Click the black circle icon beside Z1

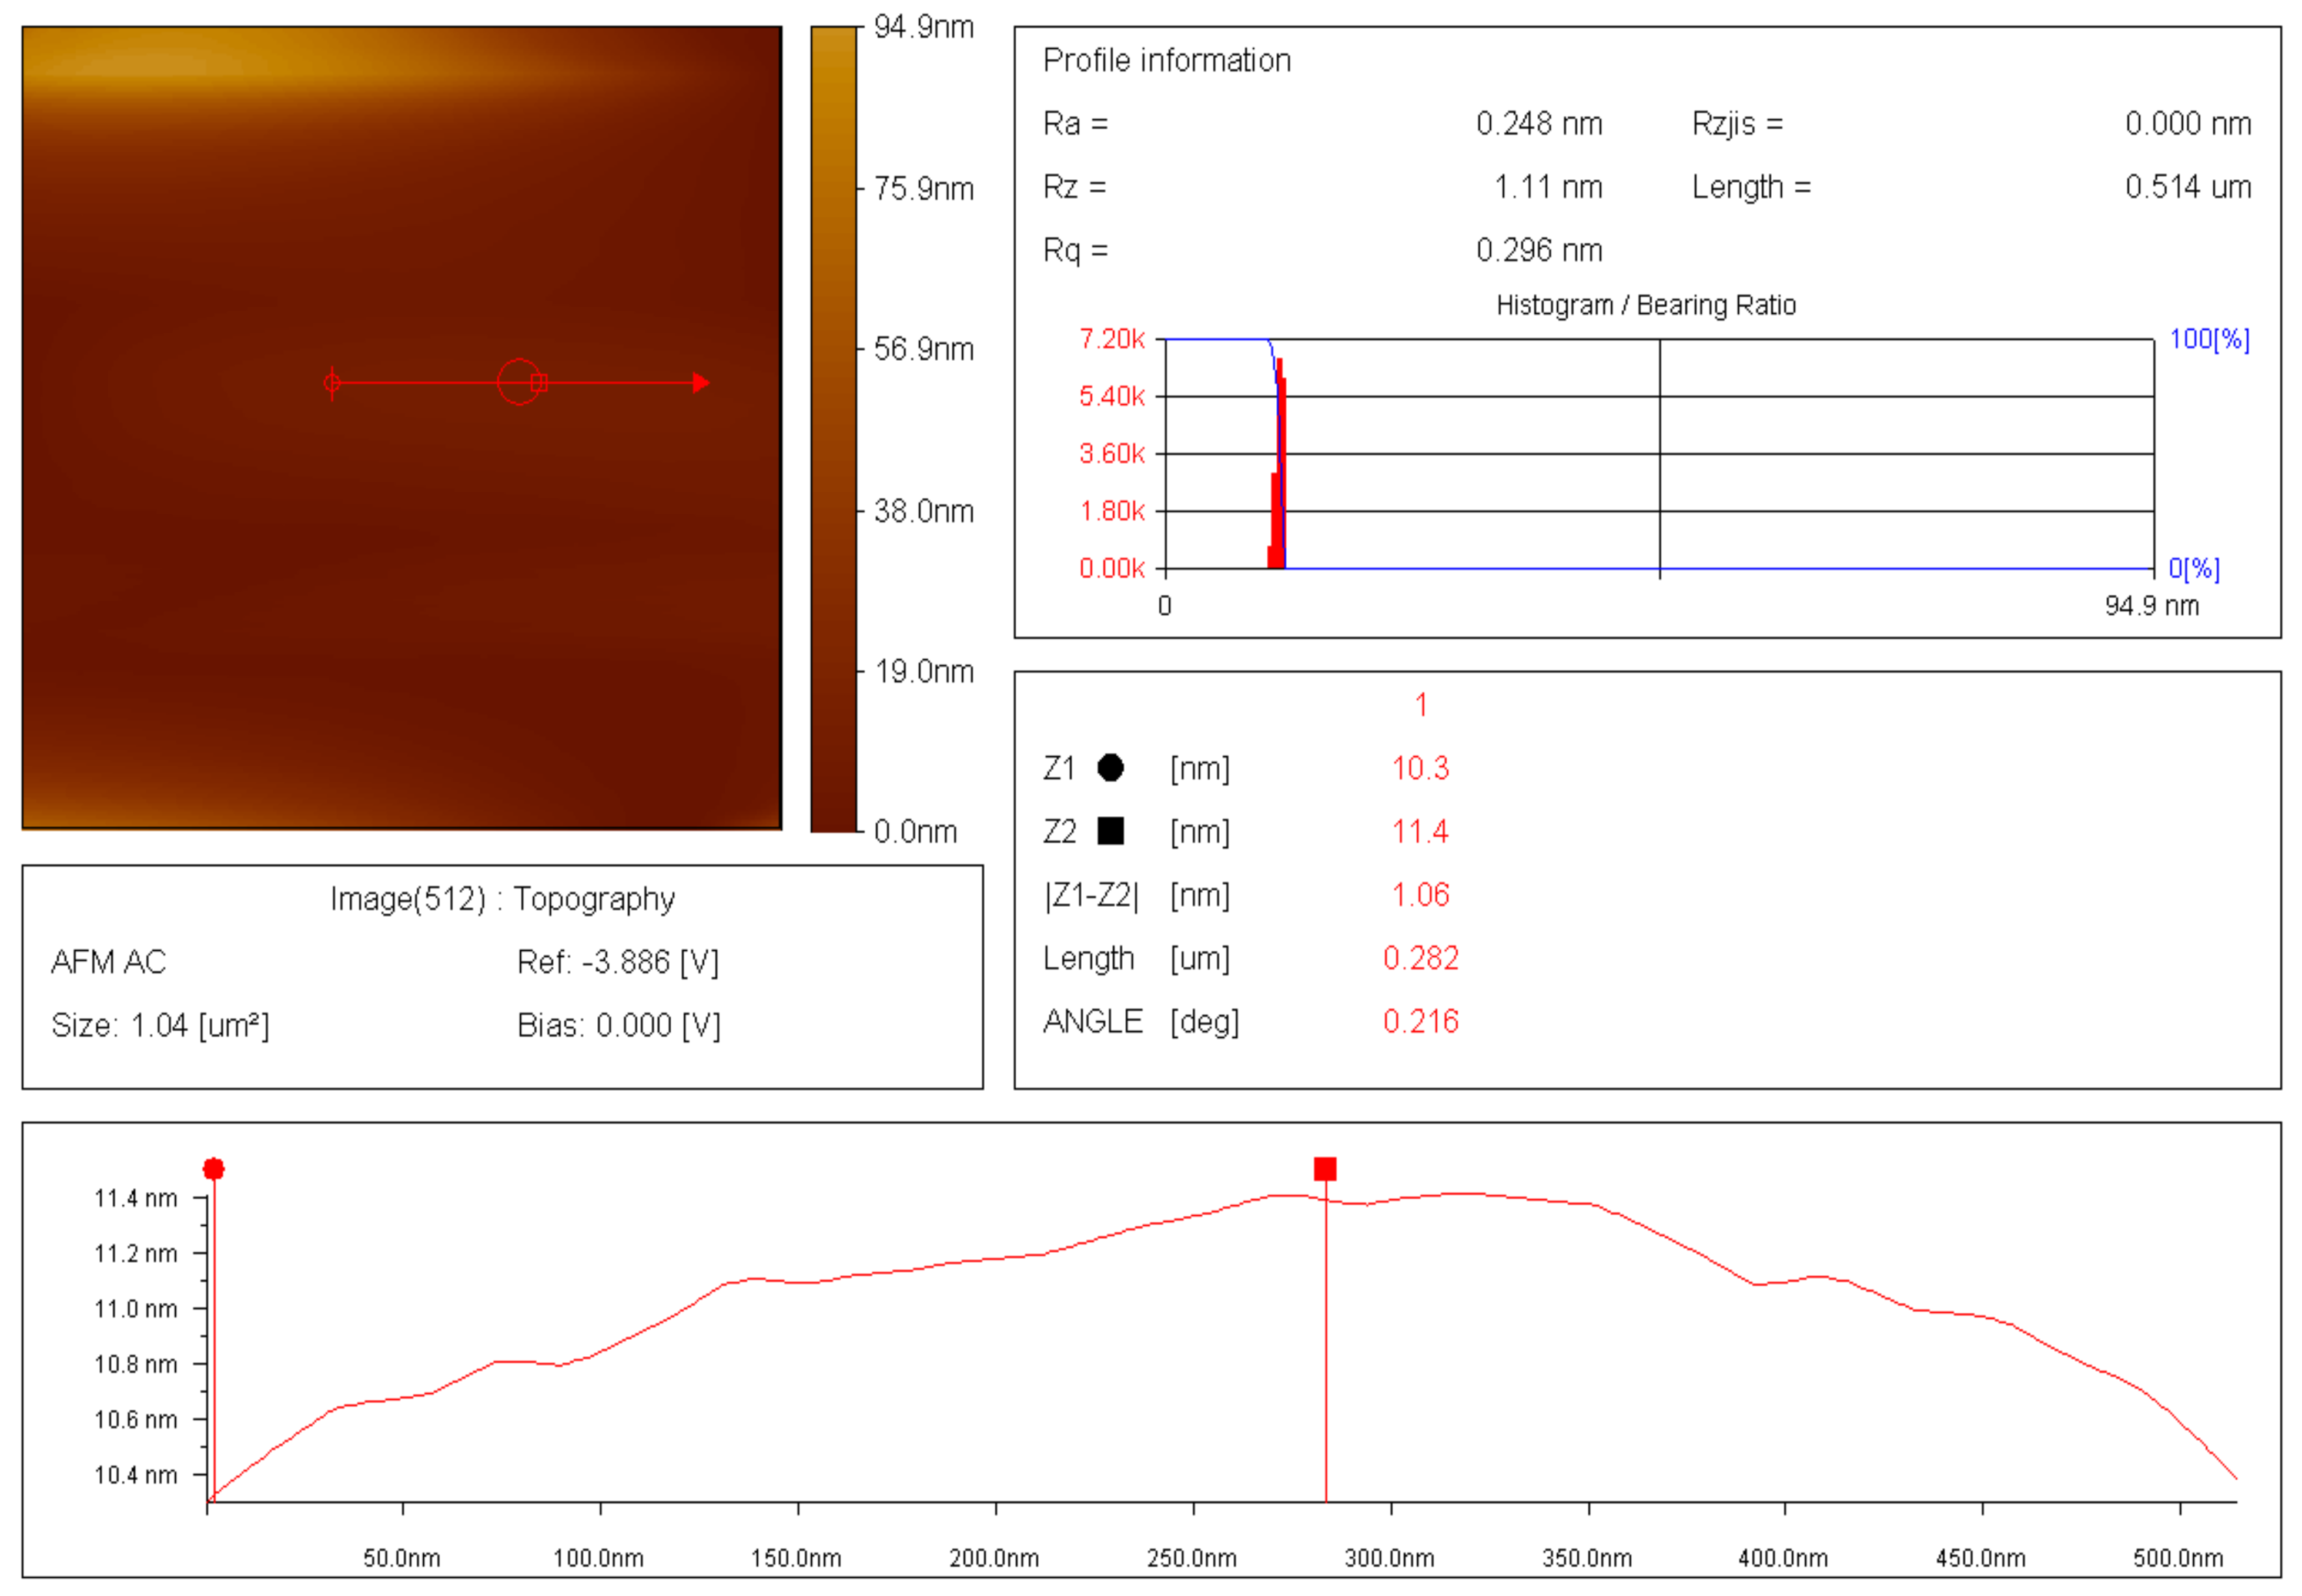pyautogui.click(x=1109, y=768)
